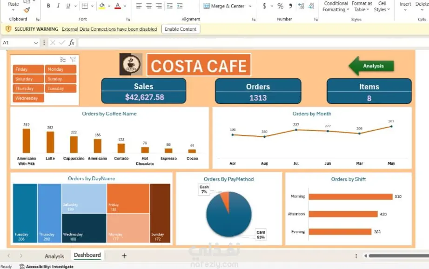Open Merge & Center dropdown arrow
This screenshot has width=429, height=269.
(250, 6)
